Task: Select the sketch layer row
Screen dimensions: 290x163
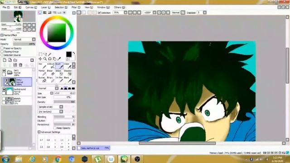Action: tap(17, 101)
